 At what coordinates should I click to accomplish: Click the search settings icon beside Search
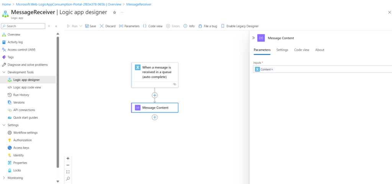[49, 26]
